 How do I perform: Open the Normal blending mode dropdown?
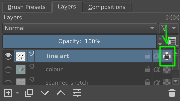(x=80, y=28)
